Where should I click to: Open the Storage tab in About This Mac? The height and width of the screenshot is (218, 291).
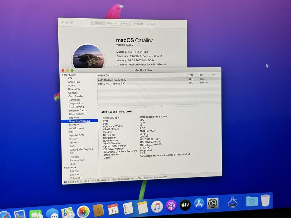point(125,24)
